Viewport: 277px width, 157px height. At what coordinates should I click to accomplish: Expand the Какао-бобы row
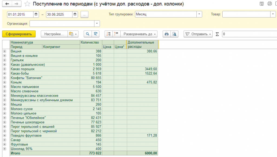(5, 73)
